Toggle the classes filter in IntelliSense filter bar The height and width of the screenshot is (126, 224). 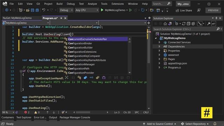(79, 78)
